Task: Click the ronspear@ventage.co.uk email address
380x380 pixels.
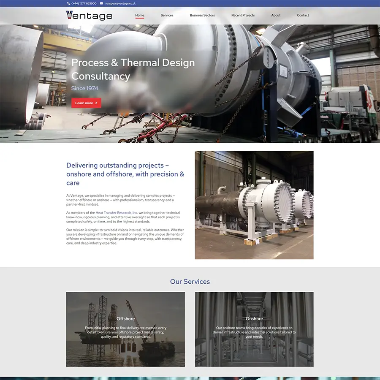Action: tap(120, 3)
